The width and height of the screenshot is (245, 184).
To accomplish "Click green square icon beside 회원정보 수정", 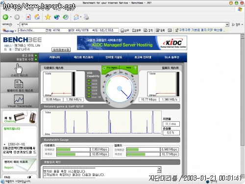I will [36, 59].
